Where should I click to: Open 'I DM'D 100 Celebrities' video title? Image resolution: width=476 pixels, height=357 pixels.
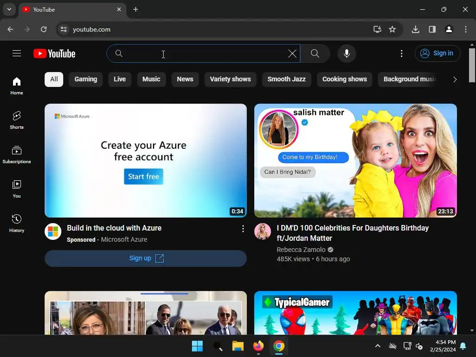(352, 233)
